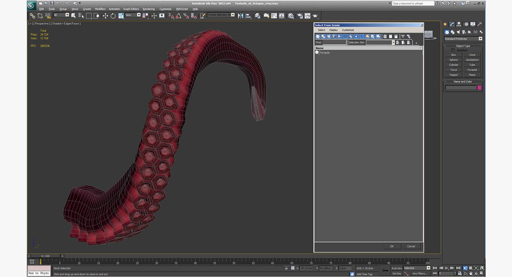Open the Edit menu
The height and width of the screenshot is (277, 512).
pos(42,9)
